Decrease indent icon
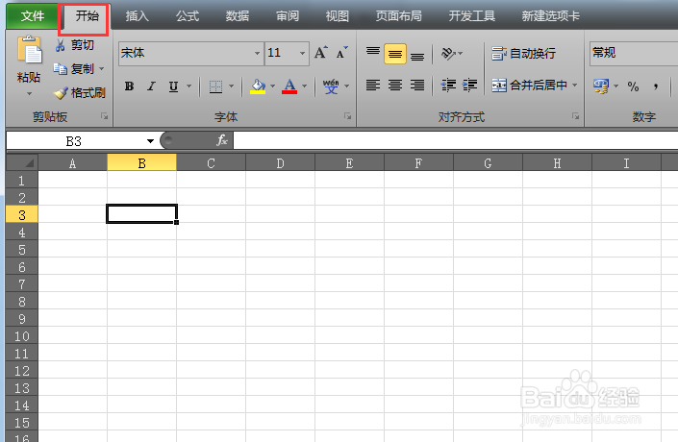 pyautogui.click(x=449, y=86)
